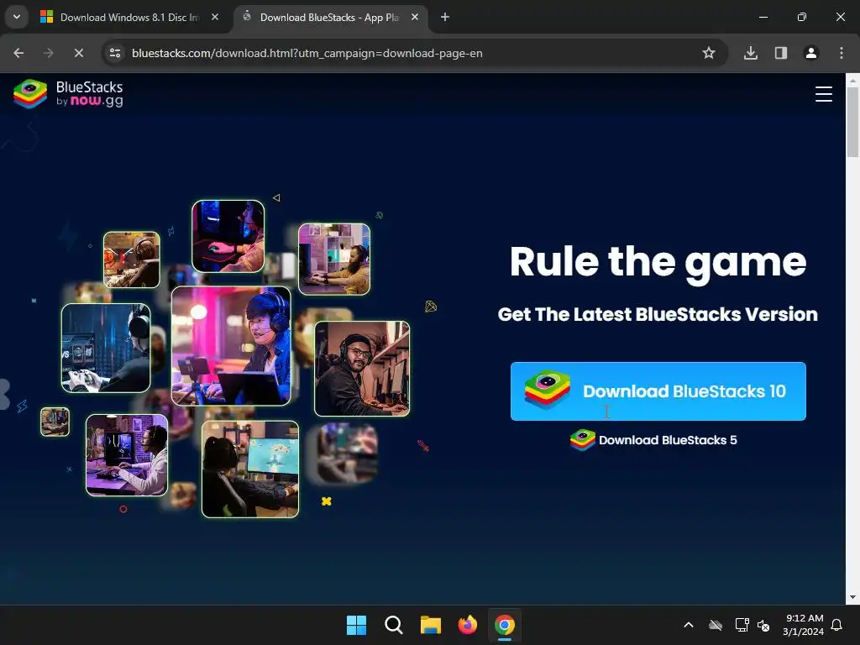The width and height of the screenshot is (860, 645).
Task: Click the red-lit keyboard gaming photo
Action: tap(228, 236)
